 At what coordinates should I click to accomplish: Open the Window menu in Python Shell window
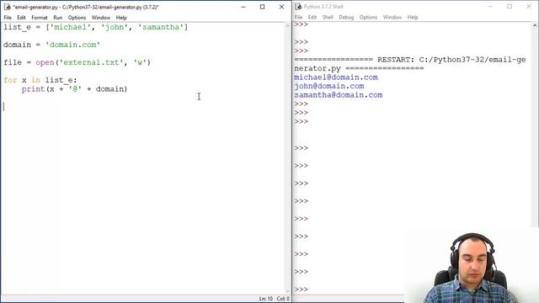[392, 17]
